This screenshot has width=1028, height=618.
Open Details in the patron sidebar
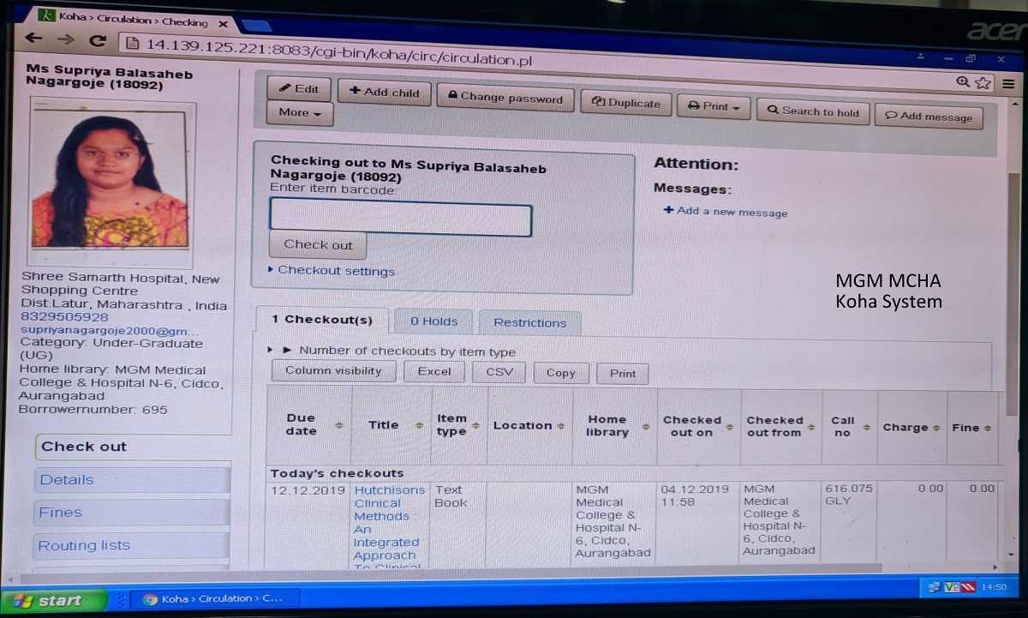(133, 480)
